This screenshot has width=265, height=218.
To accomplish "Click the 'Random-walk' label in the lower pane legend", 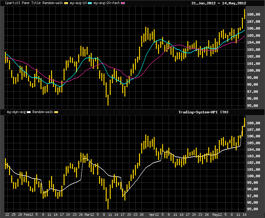I will click(x=43, y=112).
